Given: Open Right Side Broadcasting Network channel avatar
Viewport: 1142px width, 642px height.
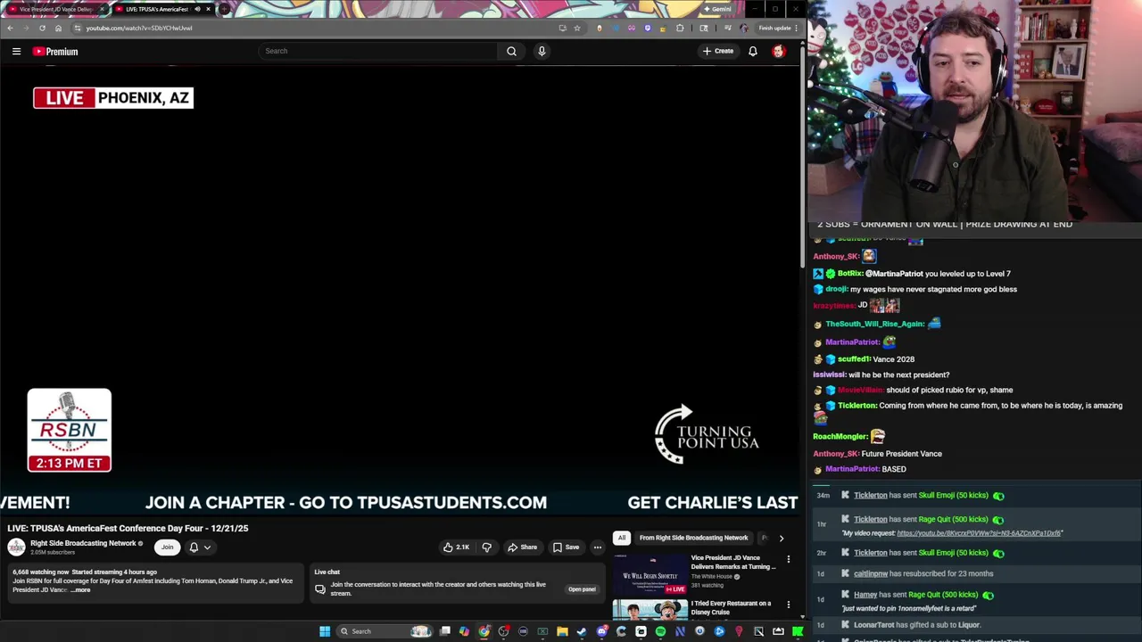Looking at the screenshot, I should coord(17,547).
